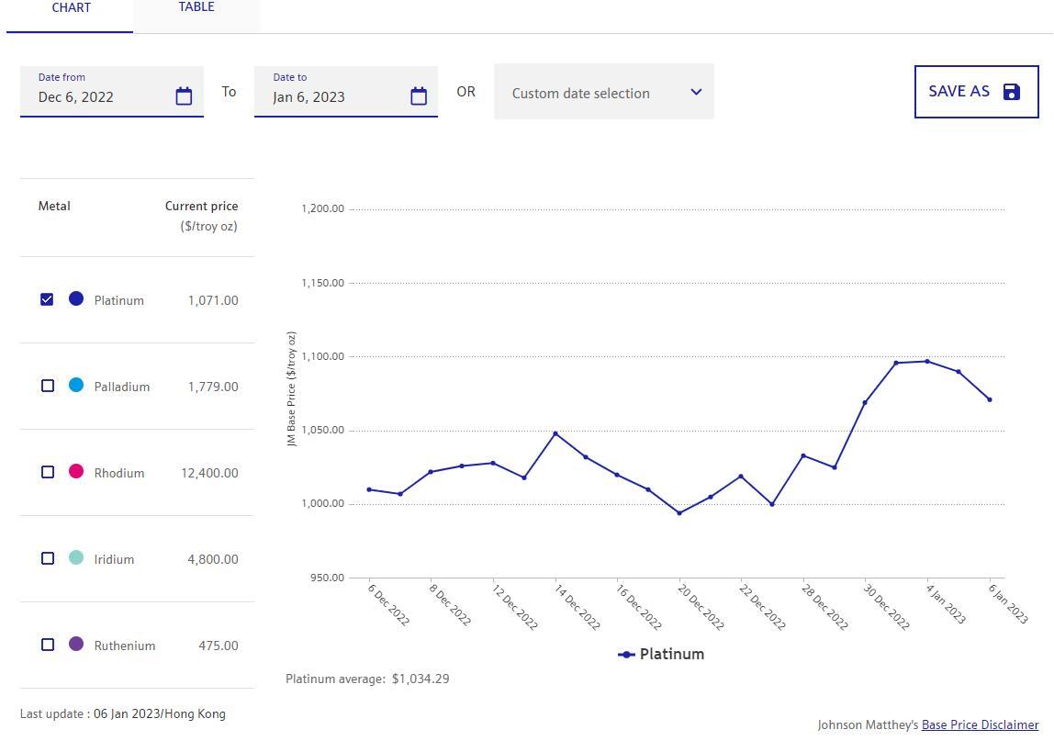Click the SAVE AS button
Screen dimensions: 1054x741
pos(976,91)
